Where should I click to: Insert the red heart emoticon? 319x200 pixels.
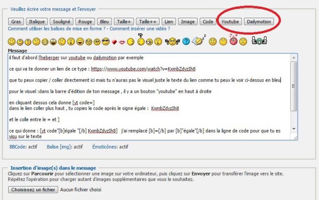coord(114,42)
